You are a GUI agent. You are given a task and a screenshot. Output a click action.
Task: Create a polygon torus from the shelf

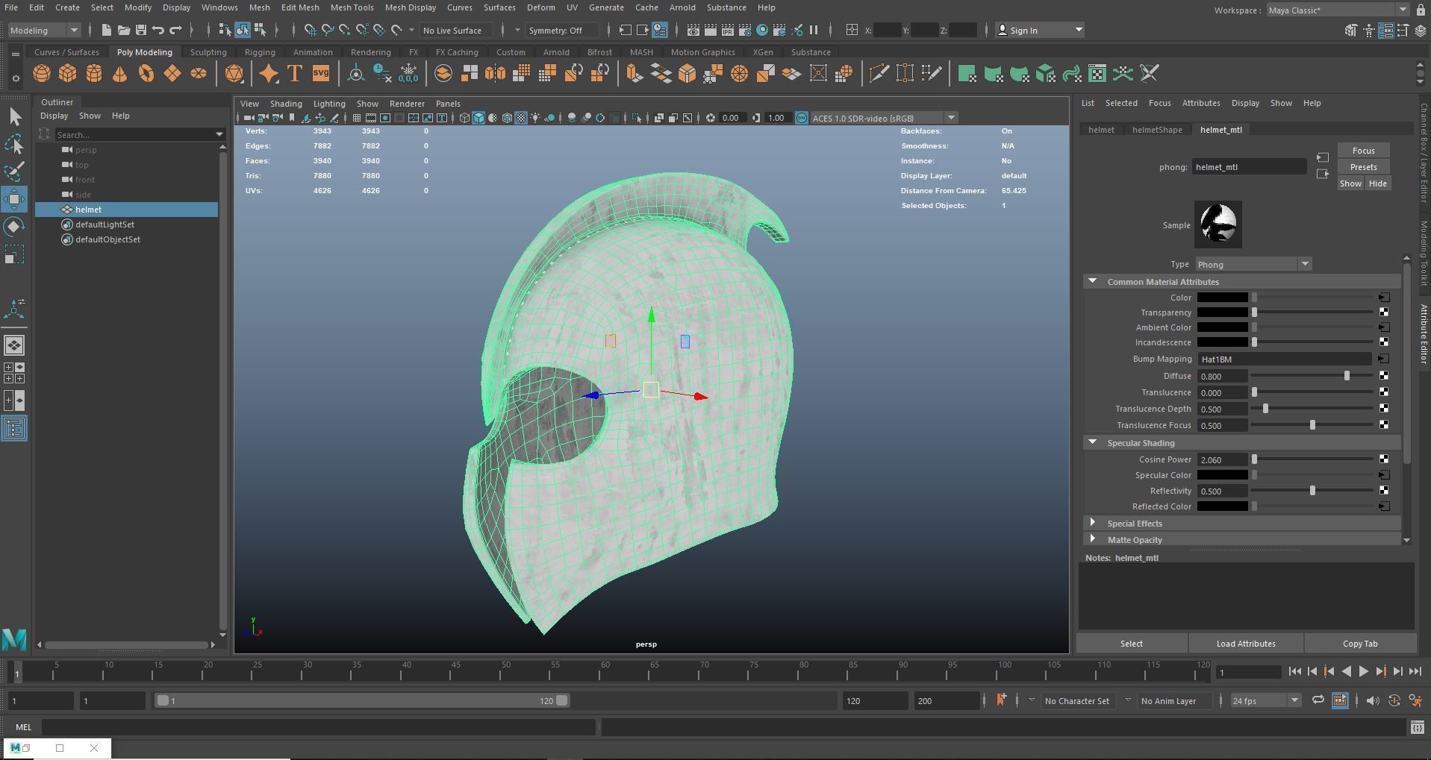point(146,73)
